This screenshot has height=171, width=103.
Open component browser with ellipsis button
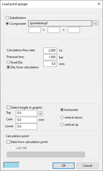coord(95,23)
